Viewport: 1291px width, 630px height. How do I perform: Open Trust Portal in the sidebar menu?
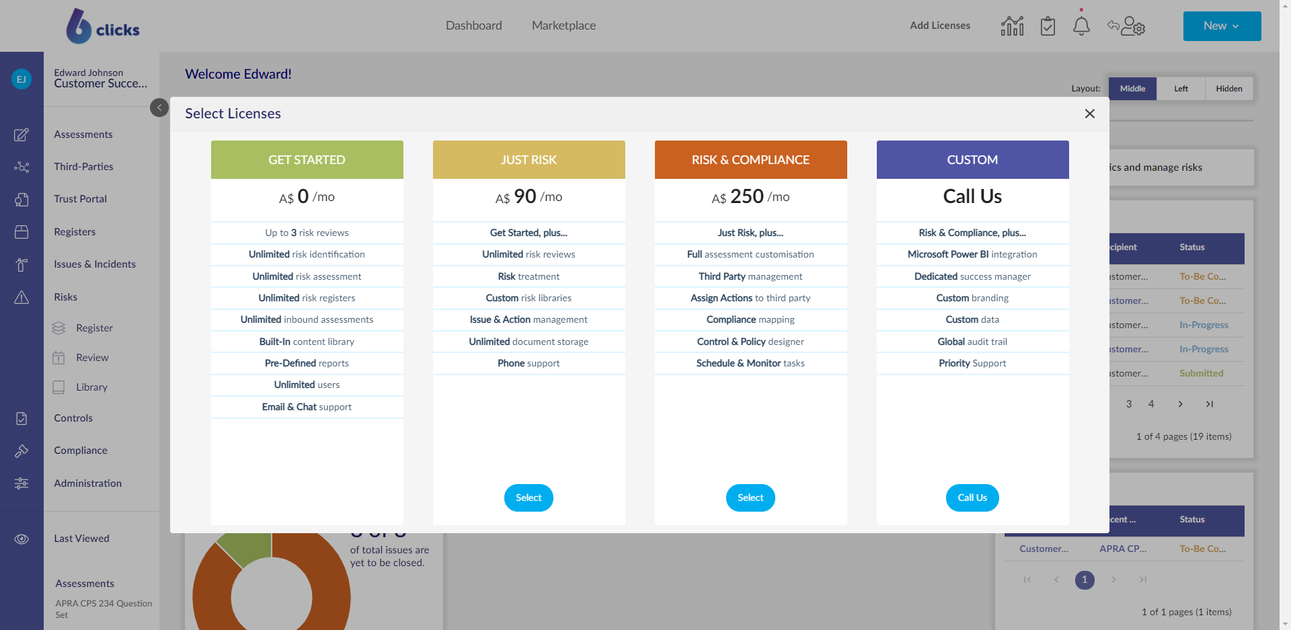tap(81, 199)
